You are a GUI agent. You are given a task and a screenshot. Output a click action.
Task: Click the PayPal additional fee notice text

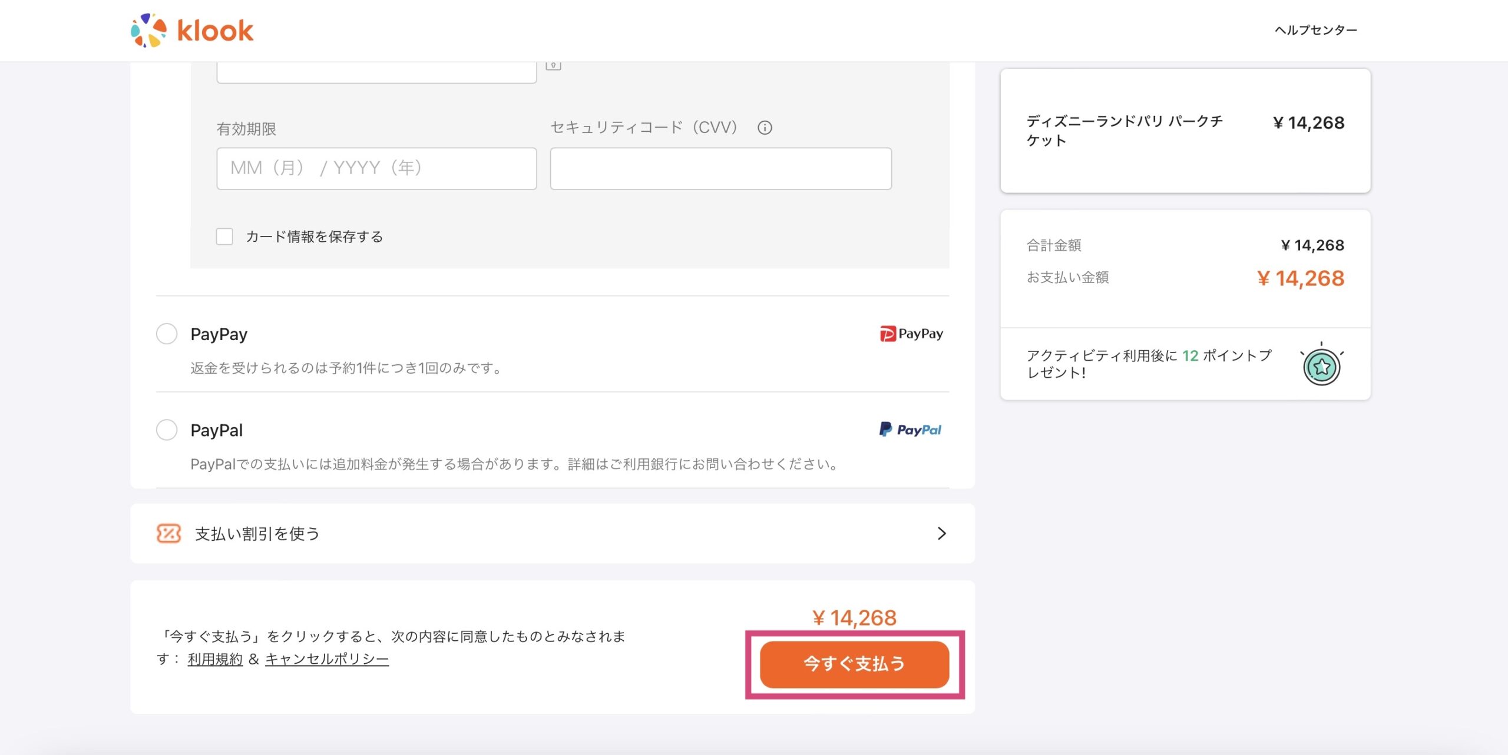click(514, 464)
